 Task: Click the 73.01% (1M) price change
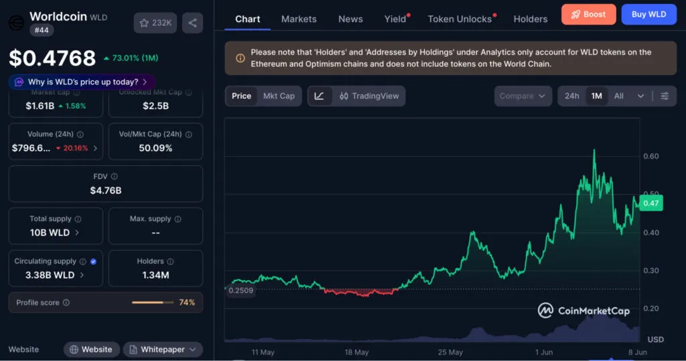pos(131,58)
